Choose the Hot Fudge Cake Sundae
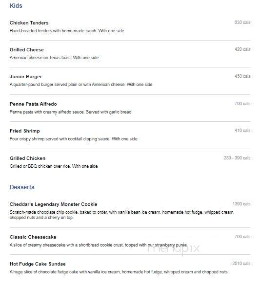 tap(38, 264)
